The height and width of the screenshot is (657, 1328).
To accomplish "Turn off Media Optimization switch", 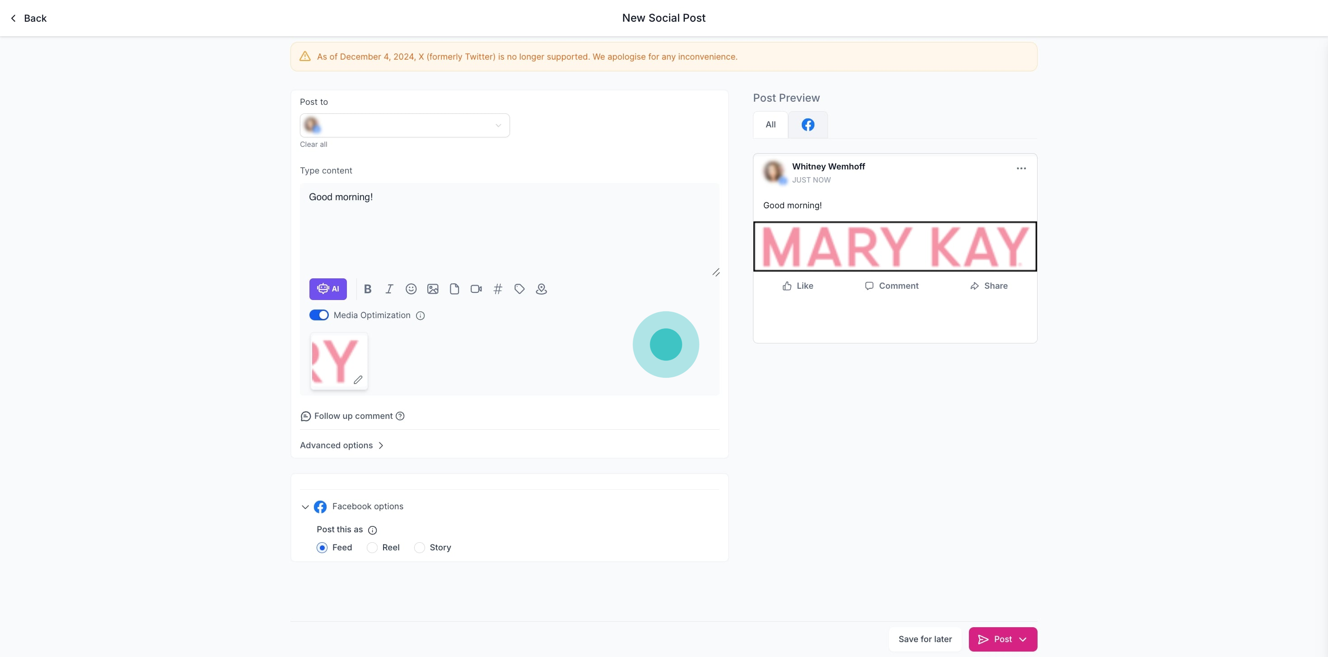I will [318, 315].
